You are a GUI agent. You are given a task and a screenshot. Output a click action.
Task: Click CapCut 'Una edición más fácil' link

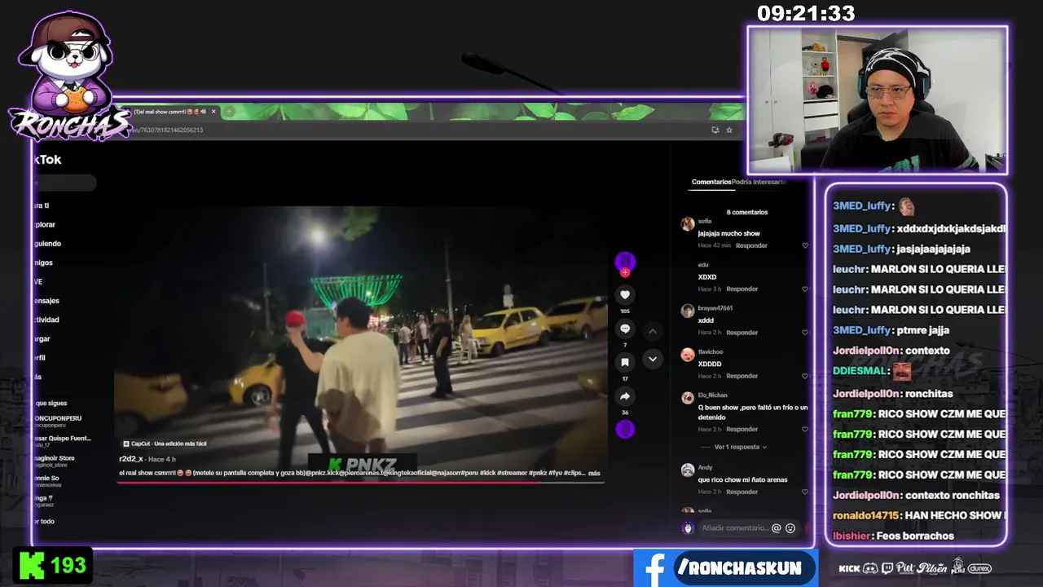165,444
